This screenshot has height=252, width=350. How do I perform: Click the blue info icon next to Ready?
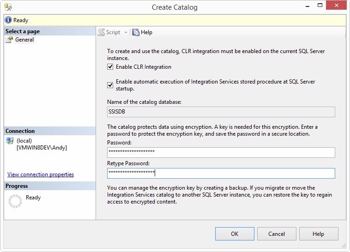8,20
